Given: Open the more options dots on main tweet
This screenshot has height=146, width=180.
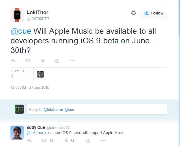Looking at the screenshot, I should tap(72, 60).
